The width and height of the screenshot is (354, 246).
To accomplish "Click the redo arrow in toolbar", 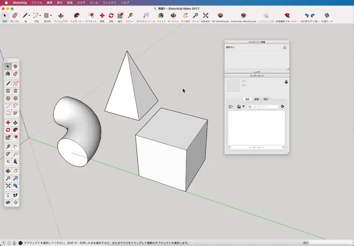I will pyautogui.click(x=313, y=15).
